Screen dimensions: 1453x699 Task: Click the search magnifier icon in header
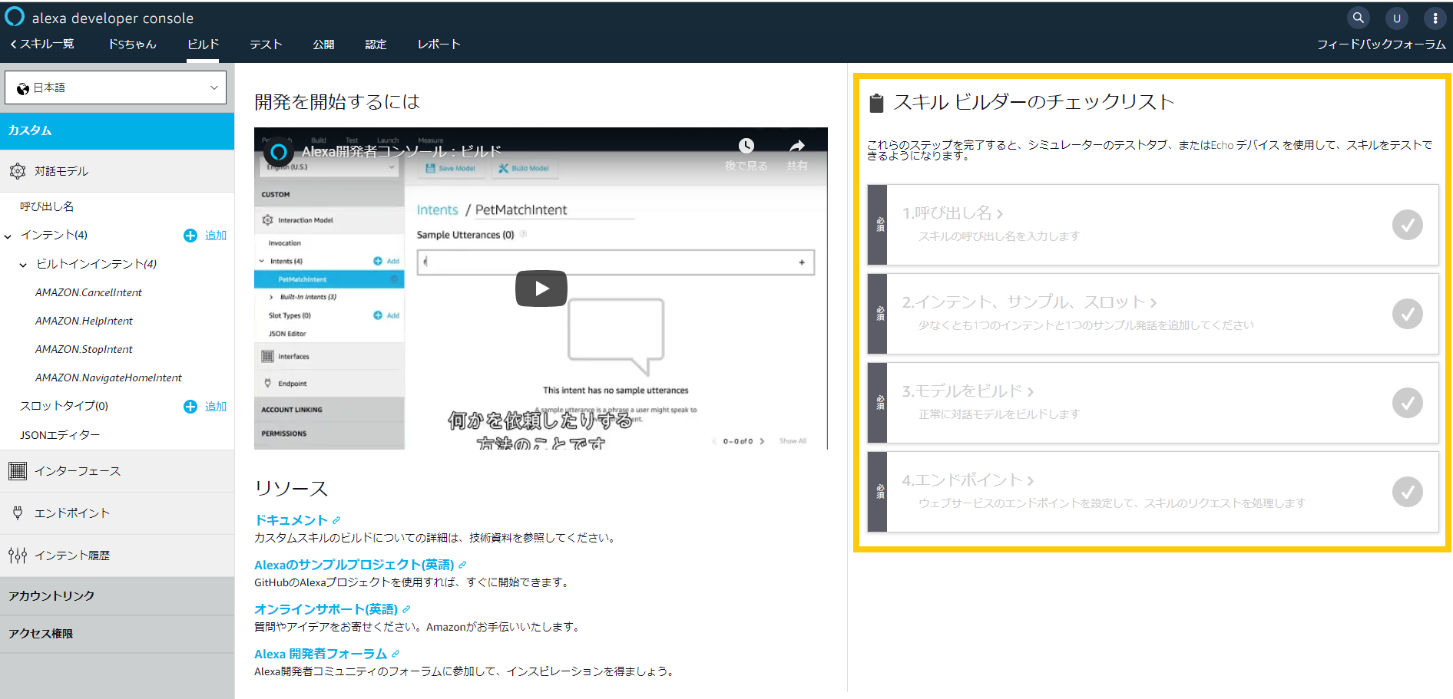pos(1359,18)
